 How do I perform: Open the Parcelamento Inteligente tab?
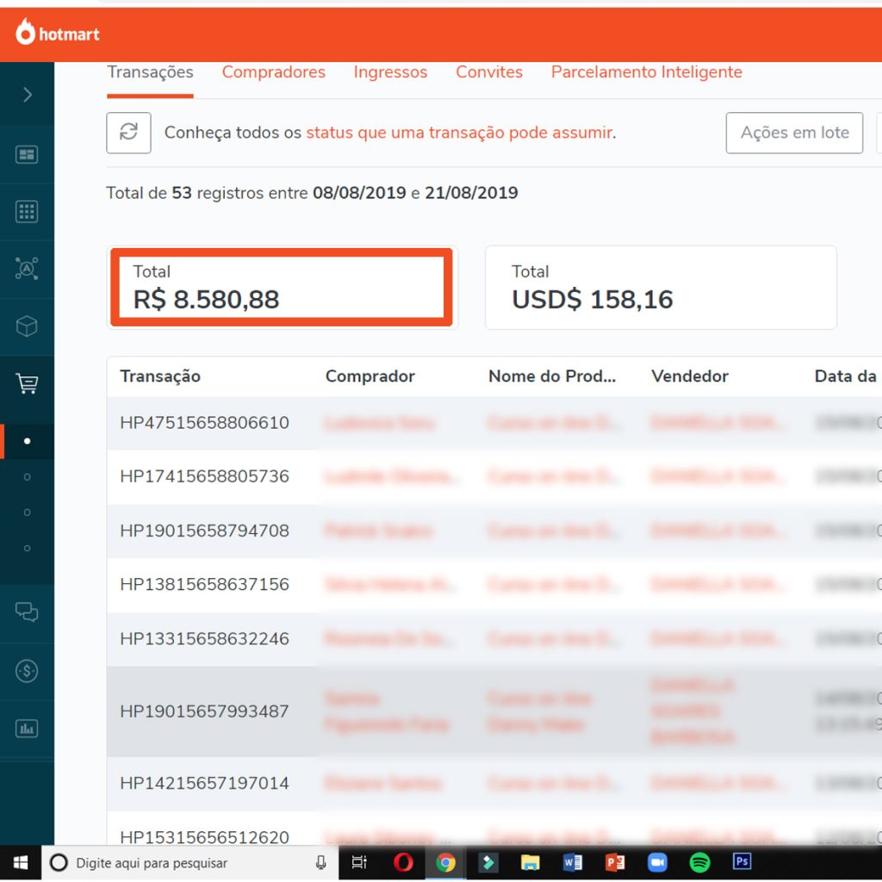(646, 72)
